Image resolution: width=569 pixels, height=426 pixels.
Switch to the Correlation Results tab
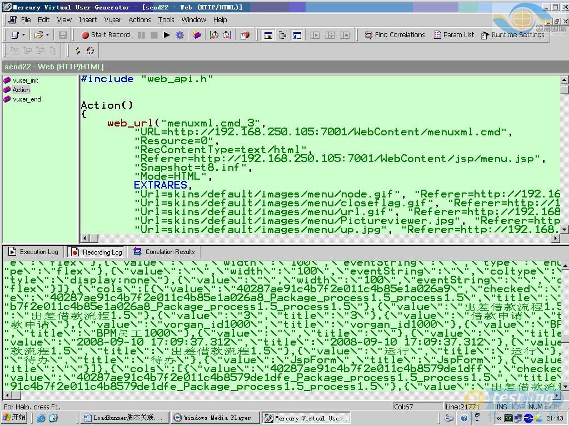pos(164,252)
